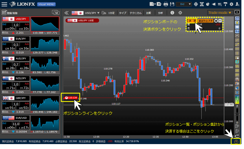The height and width of the screenshot is (149, 244).
Task: Zoom out chart with minus icon
Action: pyautogui.click(x=237, y=131)
